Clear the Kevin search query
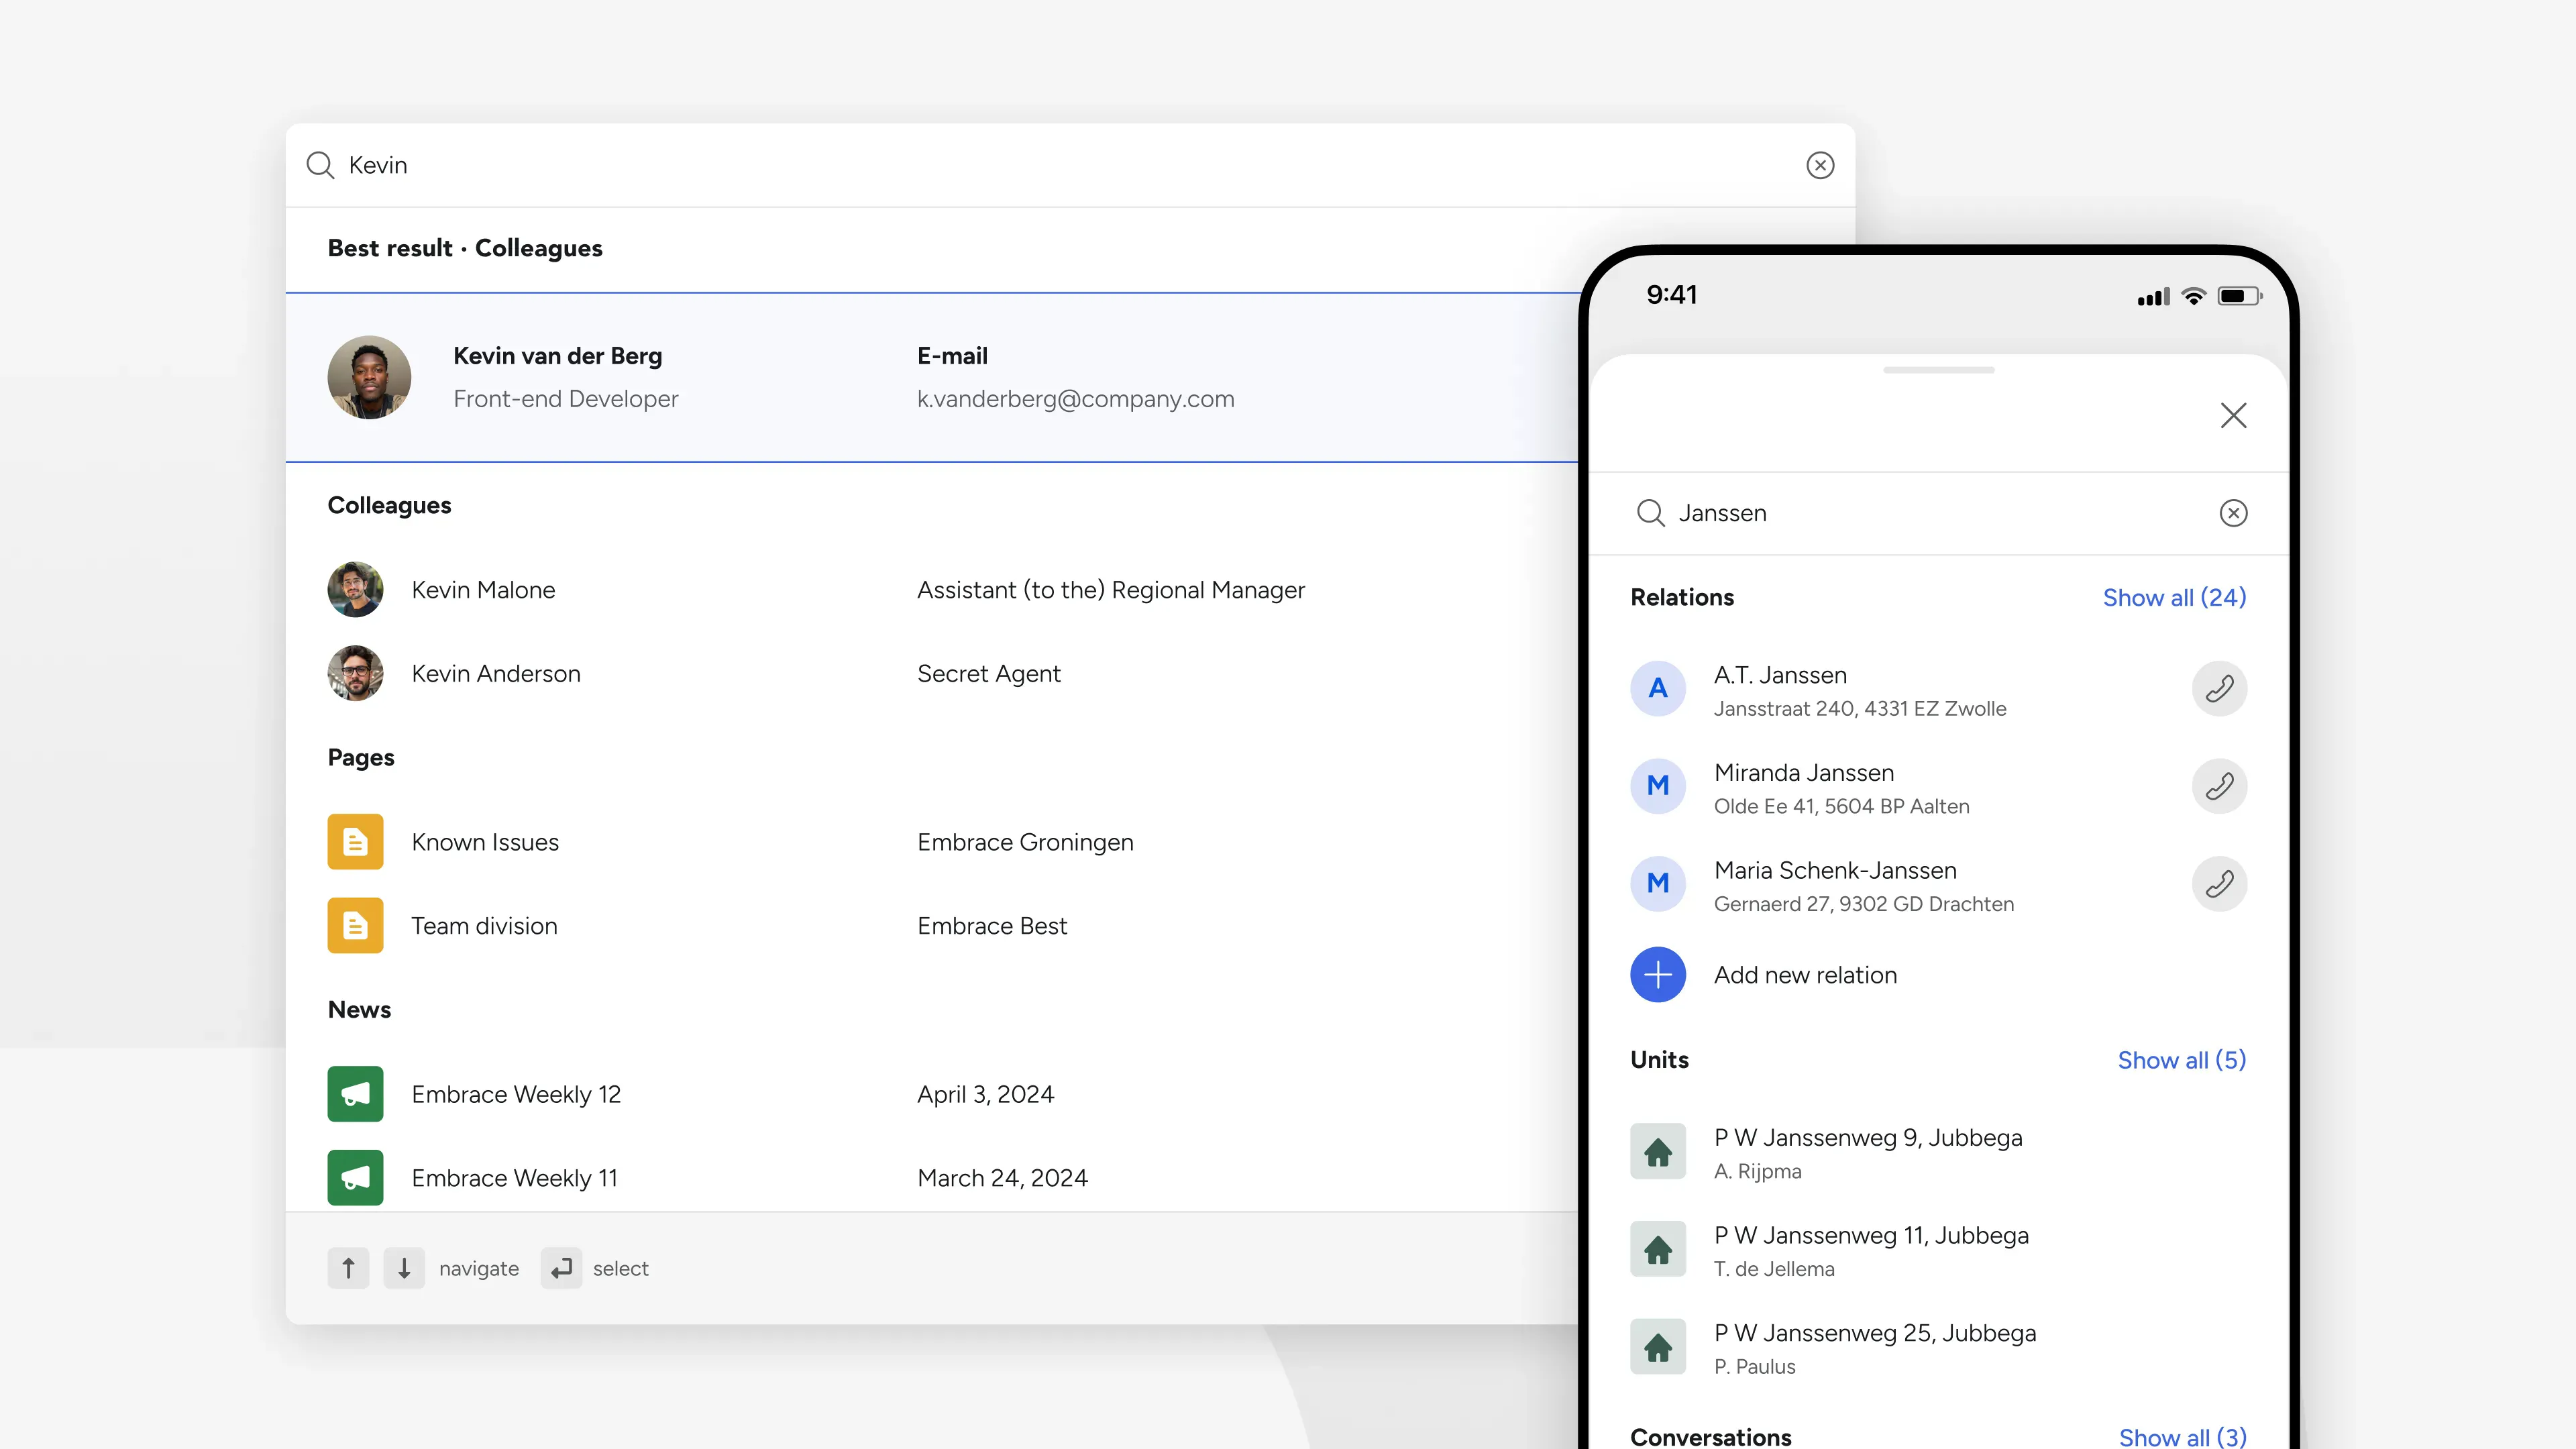The height and width of the screenshot is (1449, 2576). coord(1820,165)
